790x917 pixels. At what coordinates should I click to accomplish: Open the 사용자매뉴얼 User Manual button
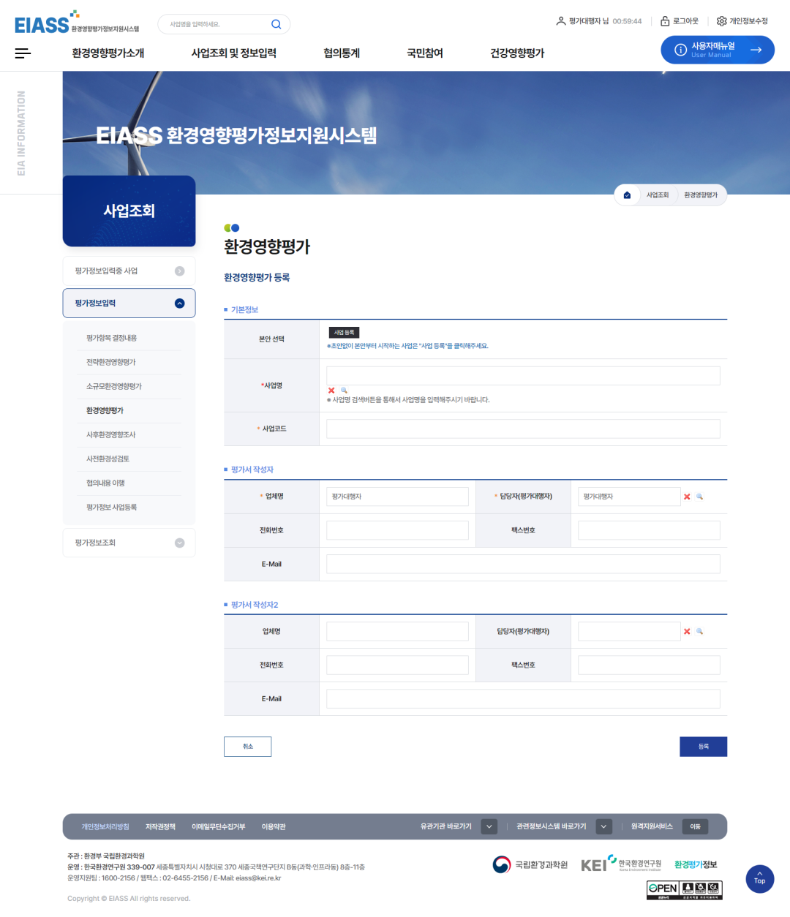tap(717, 50)
